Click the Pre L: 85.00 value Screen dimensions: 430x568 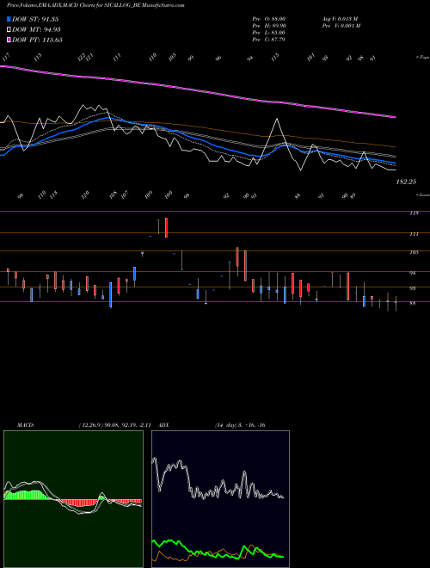(x=268, y=33)
